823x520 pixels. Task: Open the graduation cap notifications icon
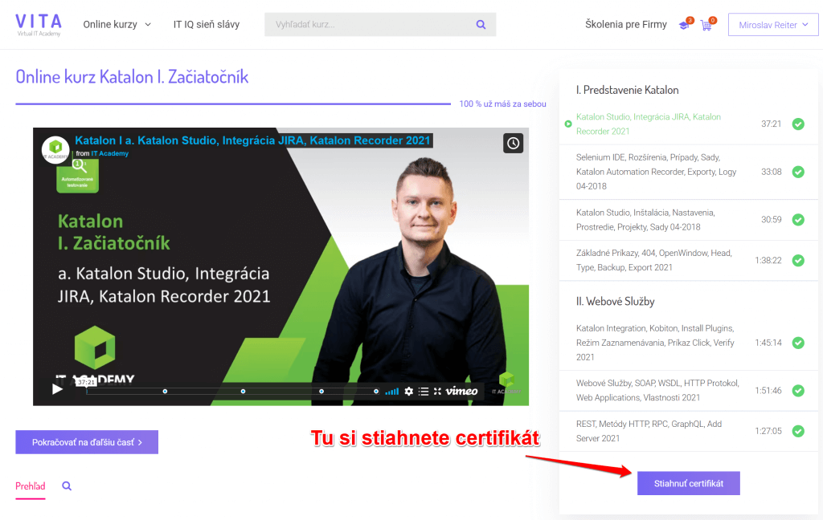[685, 24]
